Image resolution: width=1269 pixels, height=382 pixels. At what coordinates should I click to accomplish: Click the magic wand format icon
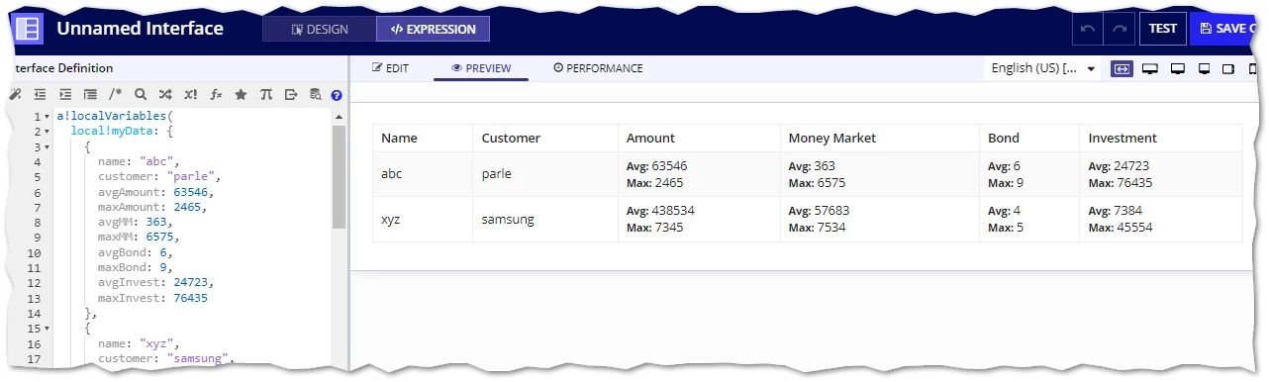pos(15,95)
